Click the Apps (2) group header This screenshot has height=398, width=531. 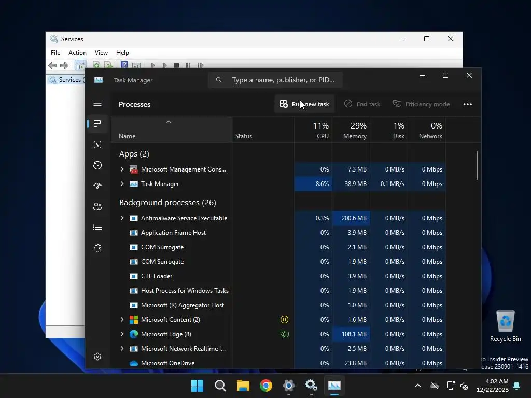tap(134, 154)
